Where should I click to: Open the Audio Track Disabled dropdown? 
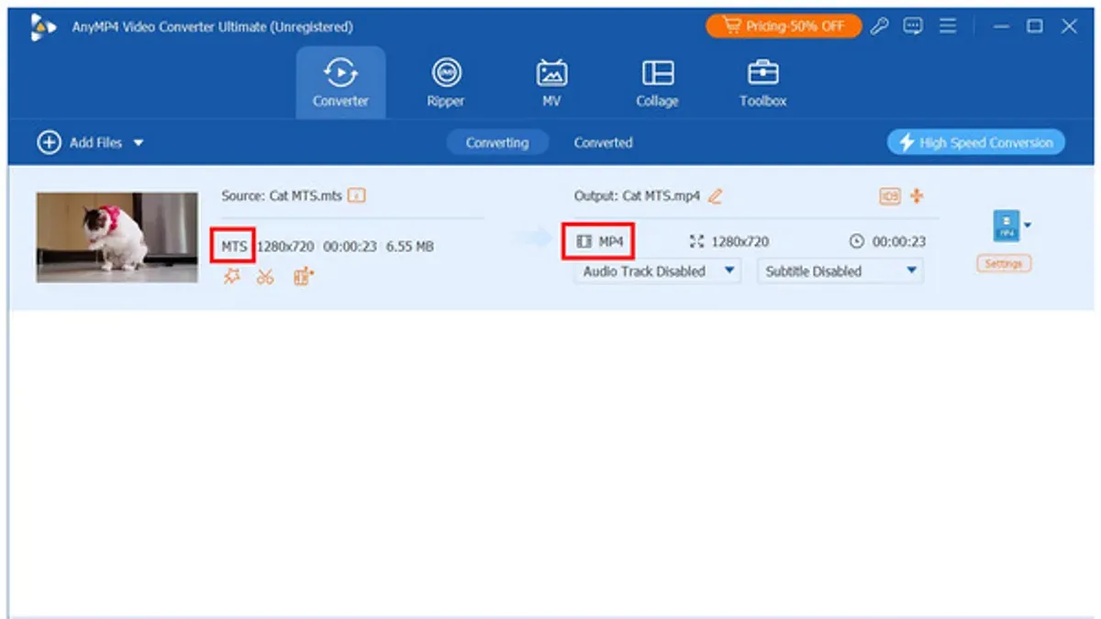pos(657,271)
